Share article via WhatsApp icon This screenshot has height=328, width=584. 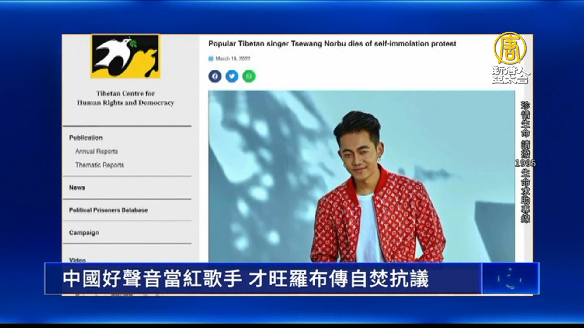[x=249, y=76]
